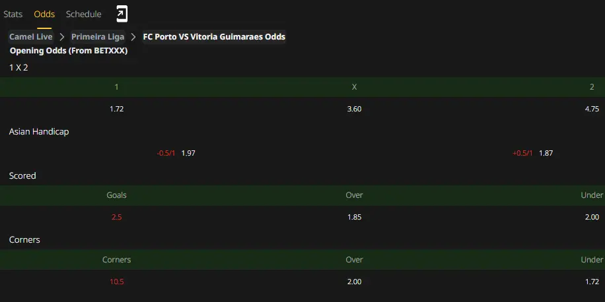
Task: Choose Over 2.5 goals odds 1.85
Action: coord(354,217)
